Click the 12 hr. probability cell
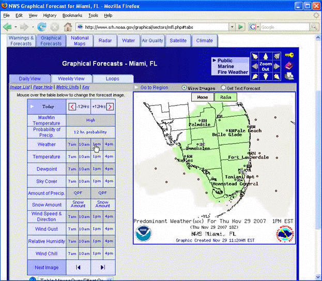 (90, 132)
